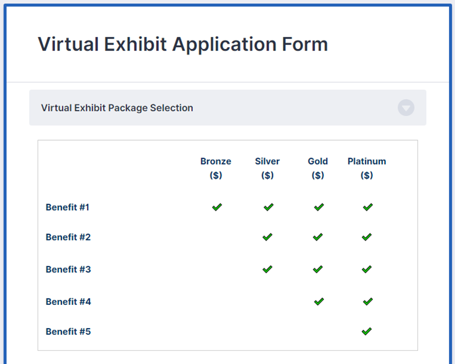455x364 pixels.
Task: Click the Platinum checkmark for Benefit #2
Action: 367,237
